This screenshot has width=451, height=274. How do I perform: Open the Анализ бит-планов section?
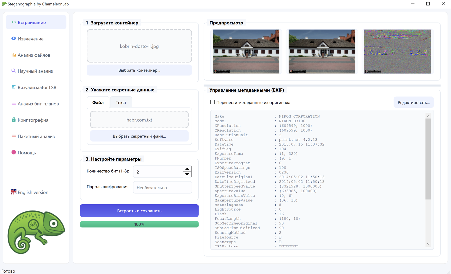36,103
